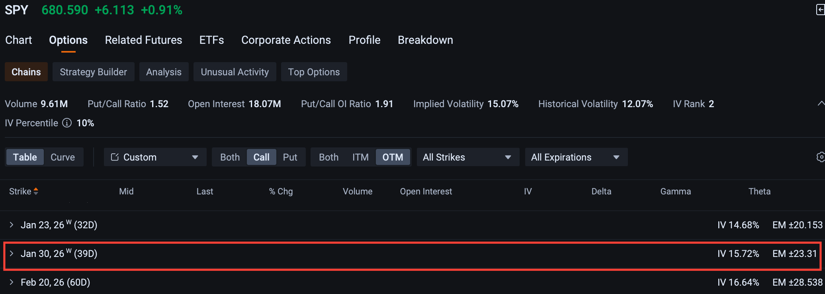Viewport: 825px width, 294px height.
Task: Filter to OTM options
Action: [393, 157]
